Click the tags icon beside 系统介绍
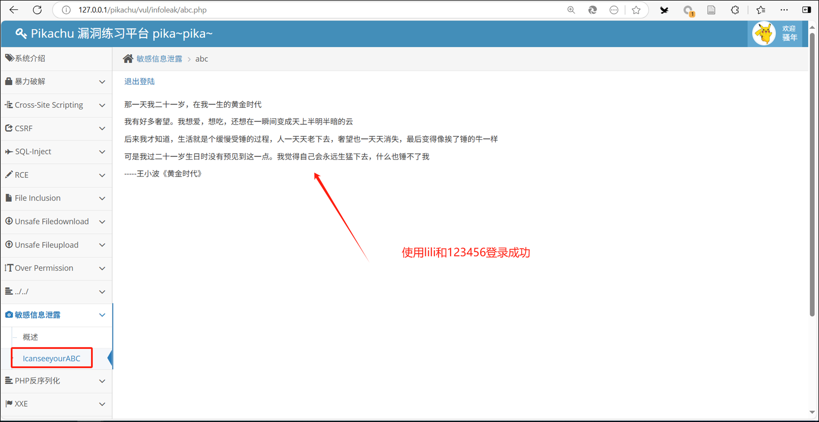 pyautogui.click(x=10, y=58)
